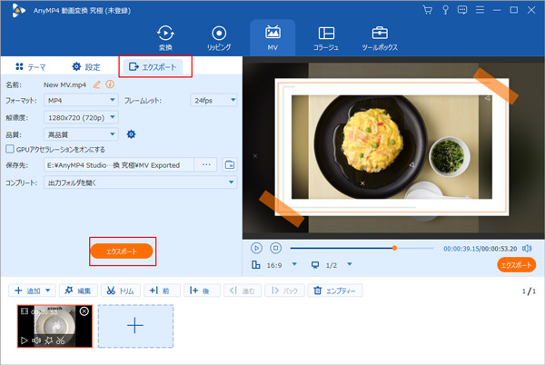Screen dimensions: 545x365
Task: Select the エクスポート export sub-tab
Action: point(153,66)
